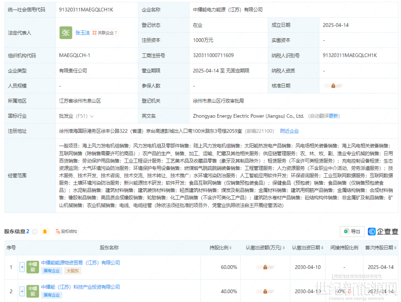Export shareholder data with 导出
The image size is (401, 302).
352,231
